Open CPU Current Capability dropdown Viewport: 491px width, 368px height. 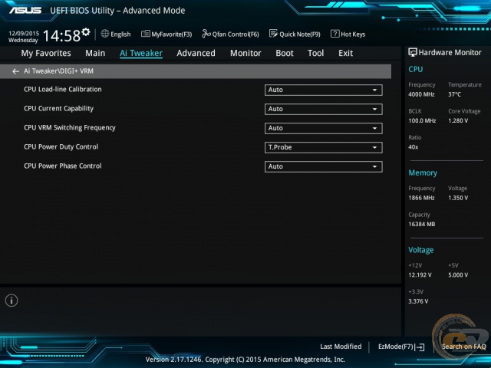[x=323, y=109]
